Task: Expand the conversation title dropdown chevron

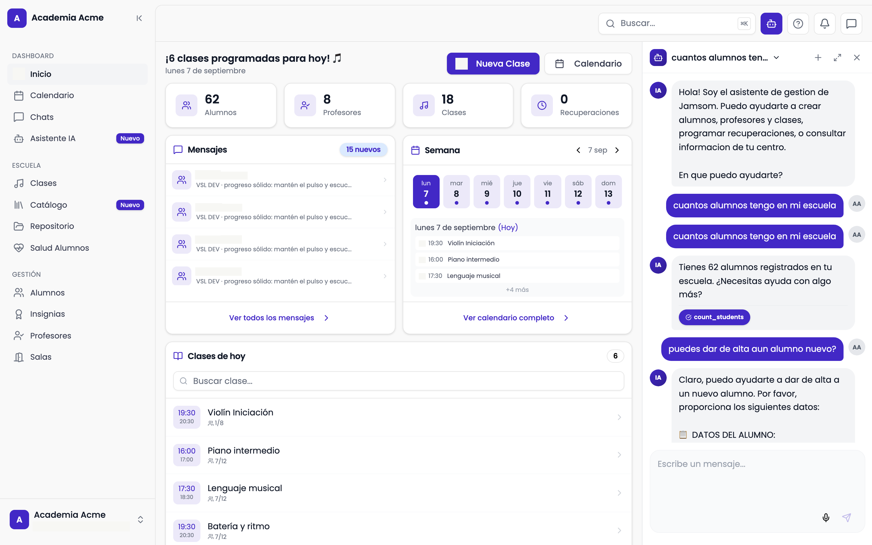Action: (x=777, y=58)
